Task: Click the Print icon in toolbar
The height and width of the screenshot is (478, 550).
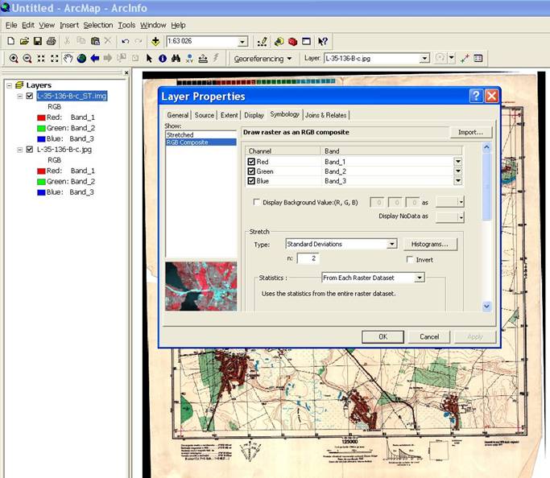Action: tap(51, 41)
